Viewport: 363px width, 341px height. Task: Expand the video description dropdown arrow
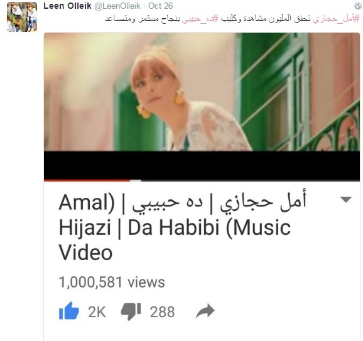[346, 199]
